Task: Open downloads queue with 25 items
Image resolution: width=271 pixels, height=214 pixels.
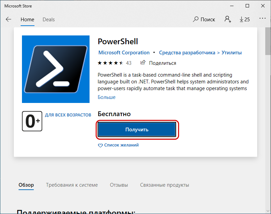Action: (x=244, y=19)
